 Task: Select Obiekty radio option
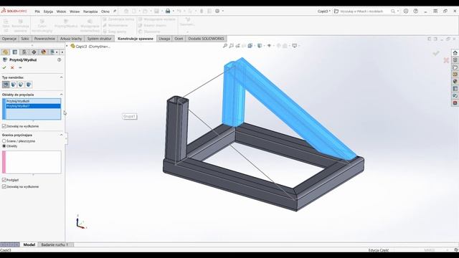coord(4,146)
